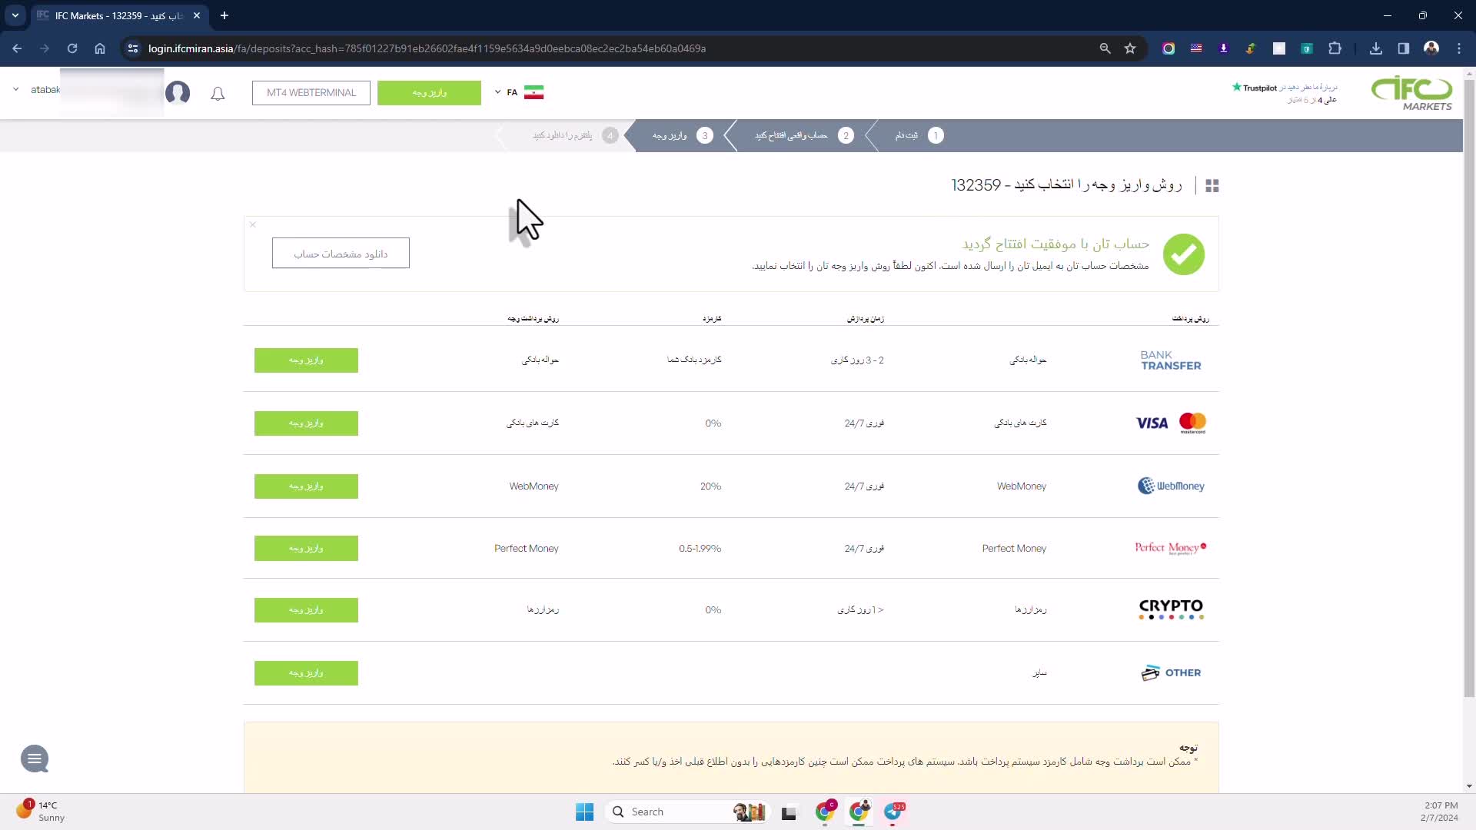Select step 4 download platform tab
The width and height of the screenshot is (1476, 830).
tap(573, 135)
